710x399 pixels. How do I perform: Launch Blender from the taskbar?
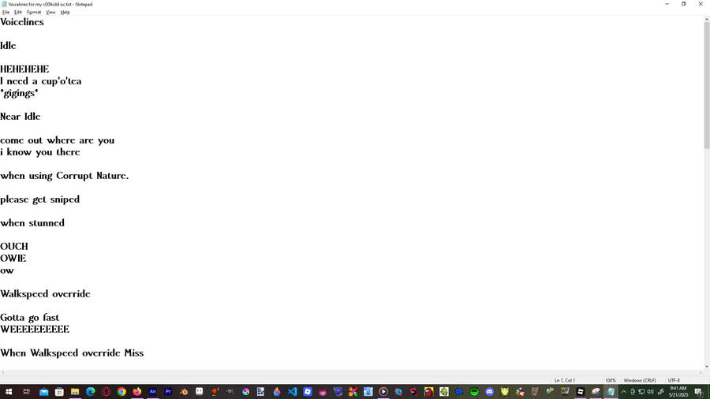click(184, 392)
